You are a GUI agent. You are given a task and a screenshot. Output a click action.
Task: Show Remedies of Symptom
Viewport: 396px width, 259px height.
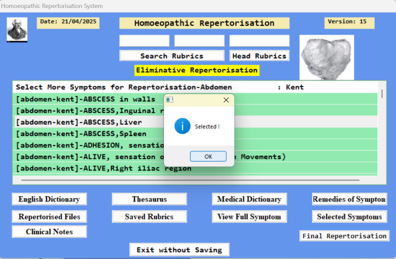[x=349, y=199]
